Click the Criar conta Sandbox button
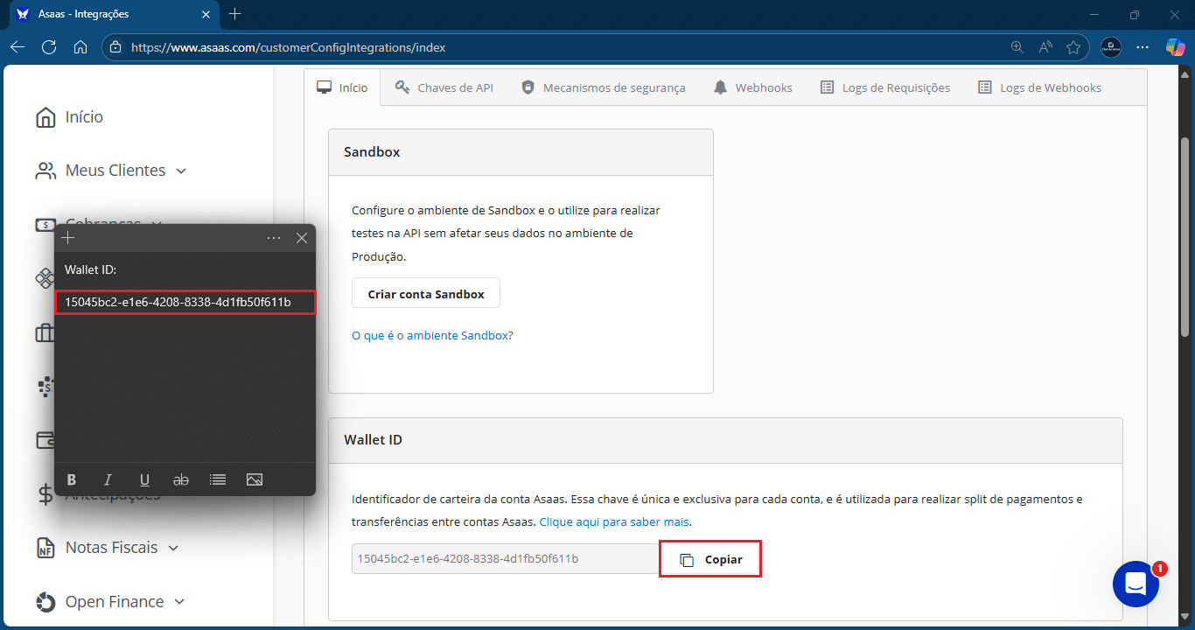The height and width of the screenshot is (630, 1195). coord(425,293)
